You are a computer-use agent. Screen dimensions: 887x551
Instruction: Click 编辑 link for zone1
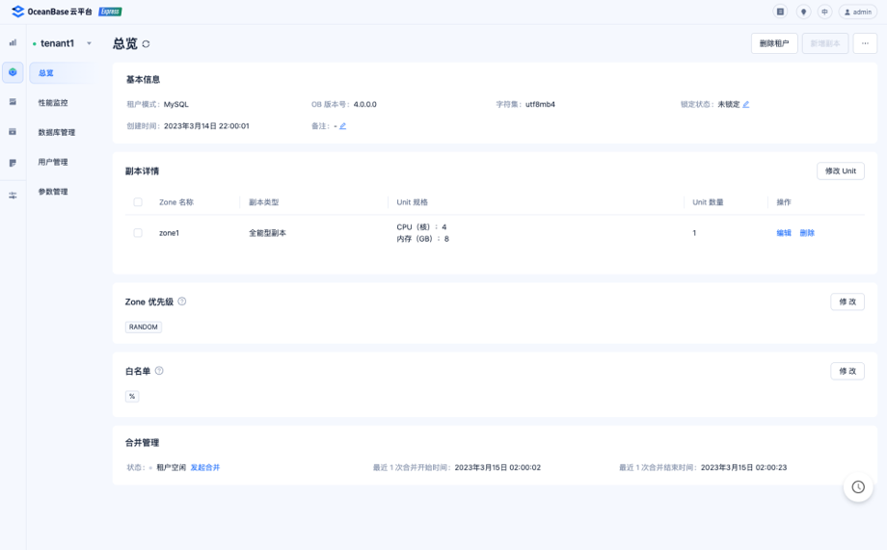point(784,233)
